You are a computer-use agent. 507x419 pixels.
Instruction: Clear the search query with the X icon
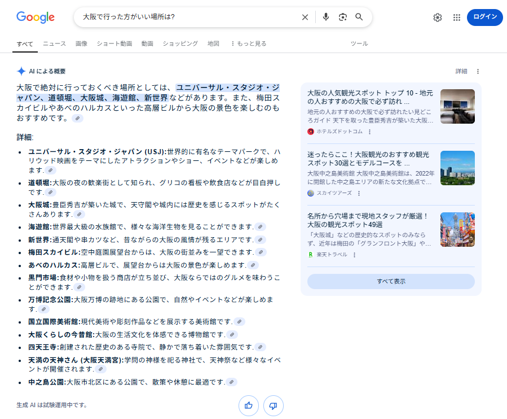click(x=305, y=17)
